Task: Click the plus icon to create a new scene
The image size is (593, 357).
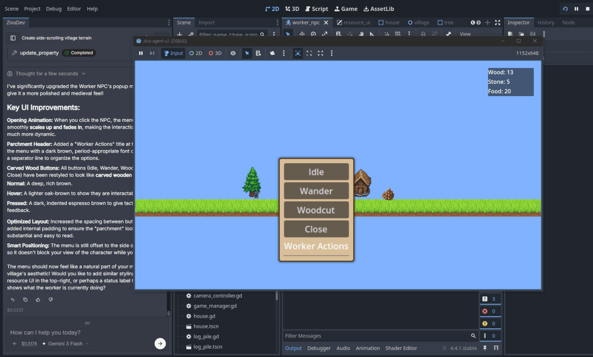Action: 487,22
